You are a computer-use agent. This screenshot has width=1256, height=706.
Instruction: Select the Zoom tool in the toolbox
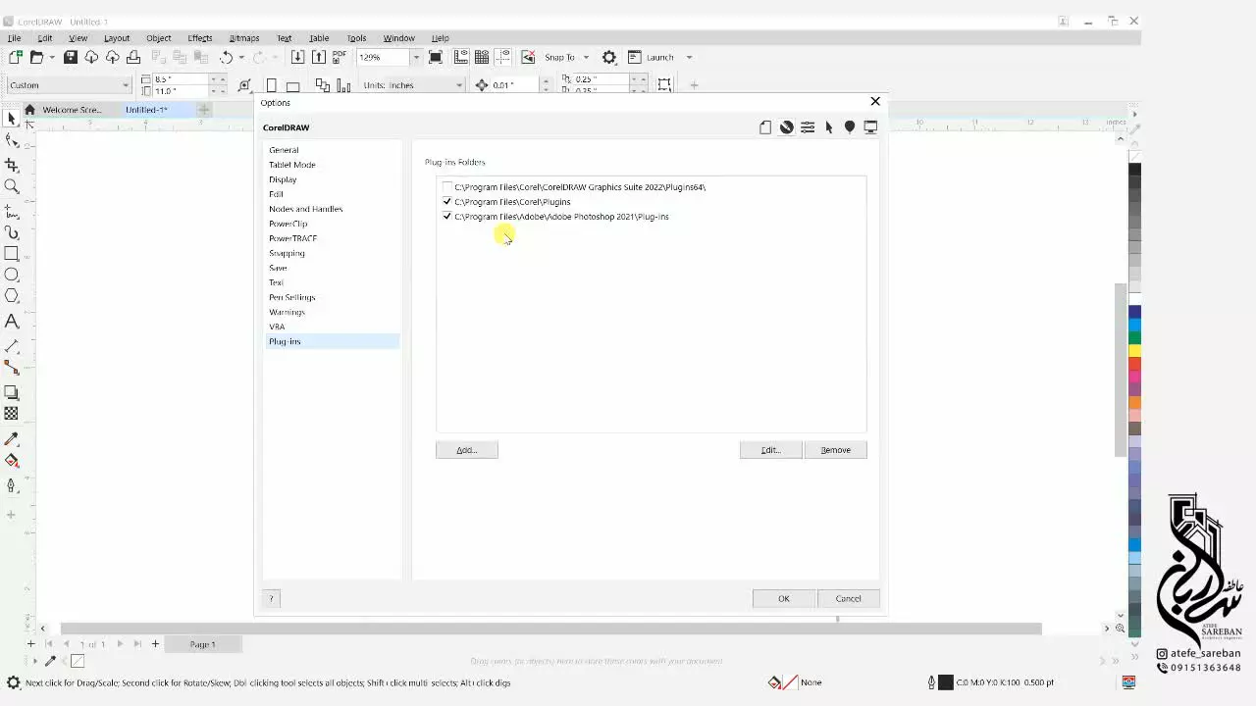tap(12, 186)
